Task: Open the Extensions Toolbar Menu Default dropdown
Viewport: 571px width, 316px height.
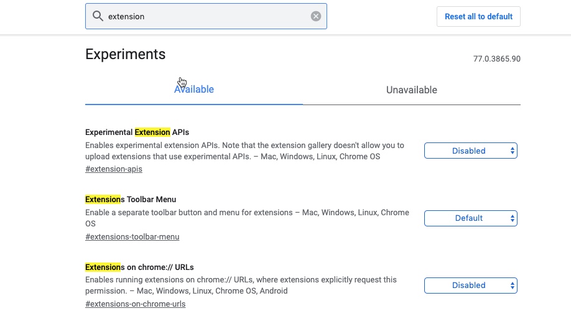Action: point(470,218)
